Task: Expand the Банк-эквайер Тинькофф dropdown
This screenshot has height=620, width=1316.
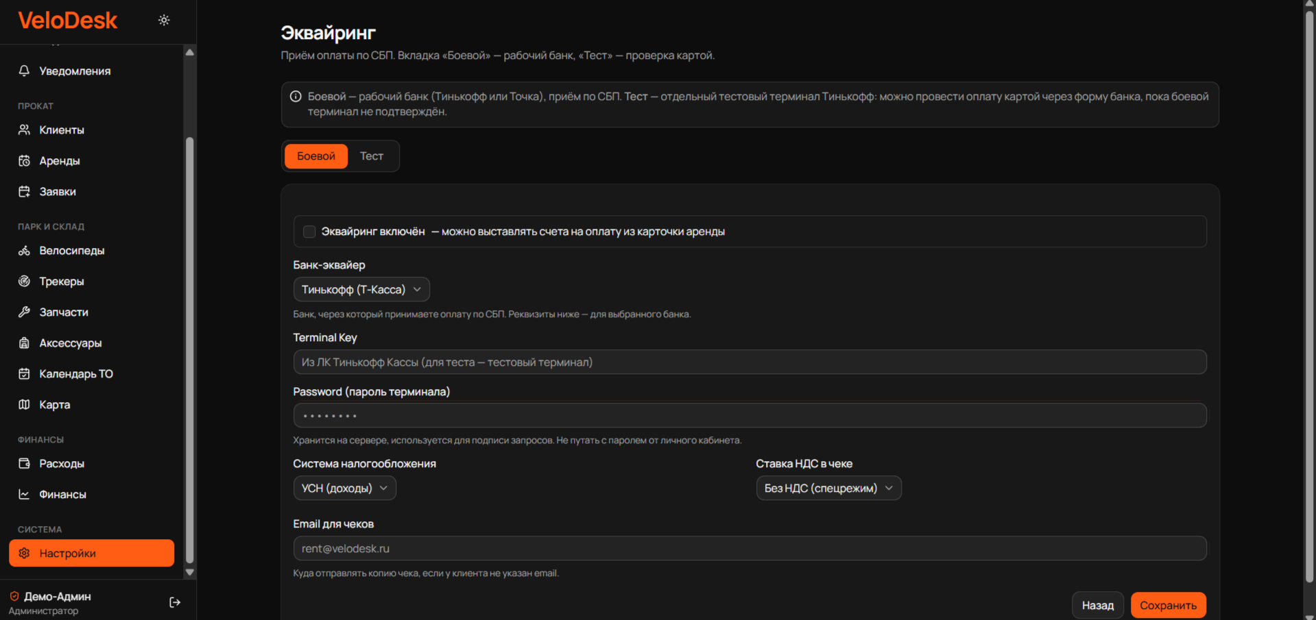Action: pyautogui.click(x=361, y=289)
